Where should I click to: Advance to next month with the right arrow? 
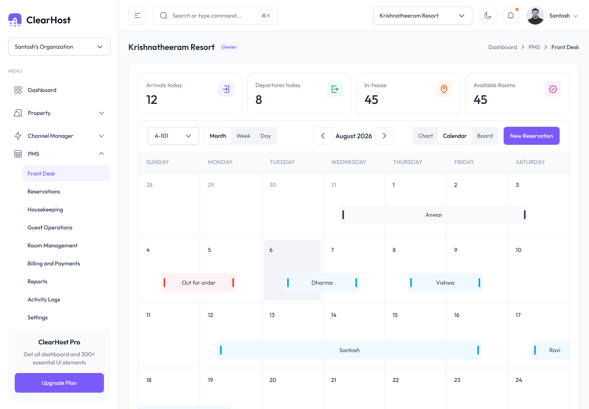pos(384,136)
